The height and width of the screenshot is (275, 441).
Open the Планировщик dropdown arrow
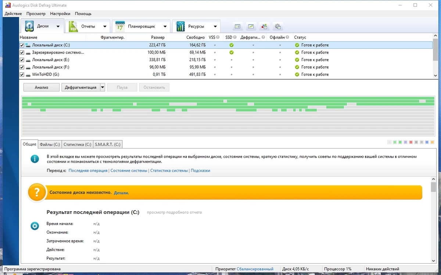[165, 26]
